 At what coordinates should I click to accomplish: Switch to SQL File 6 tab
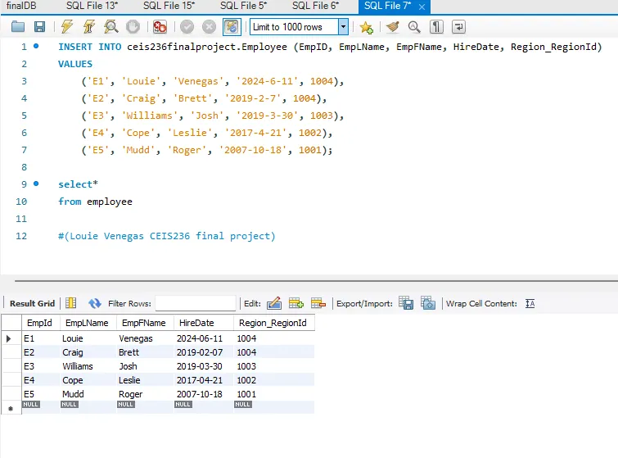coord(315,6)
